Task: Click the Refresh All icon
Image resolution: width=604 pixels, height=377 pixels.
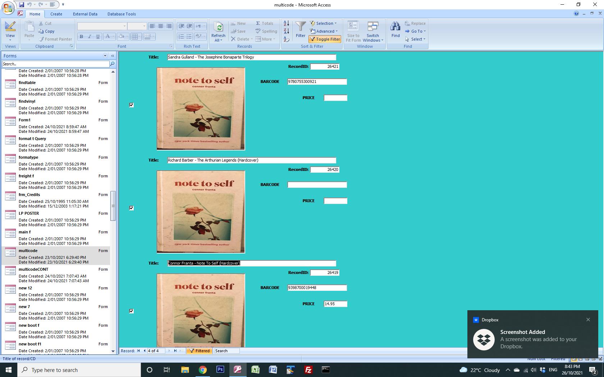Action: coord(218,27)
